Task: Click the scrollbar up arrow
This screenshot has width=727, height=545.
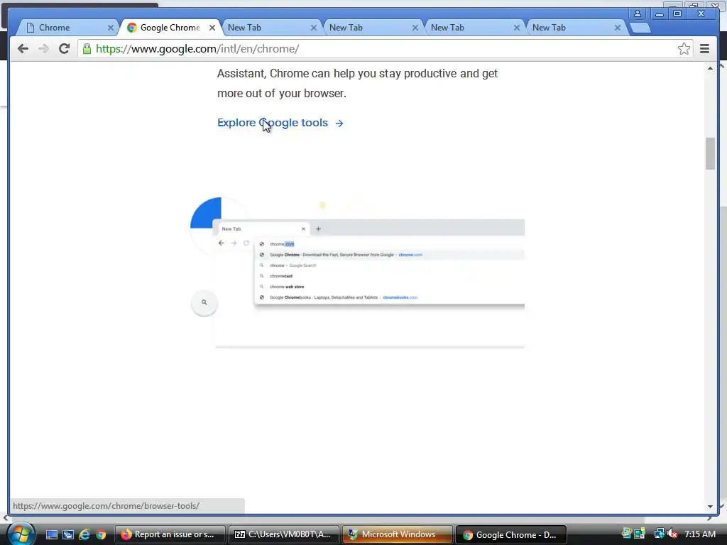Action: tap(710, 68)
